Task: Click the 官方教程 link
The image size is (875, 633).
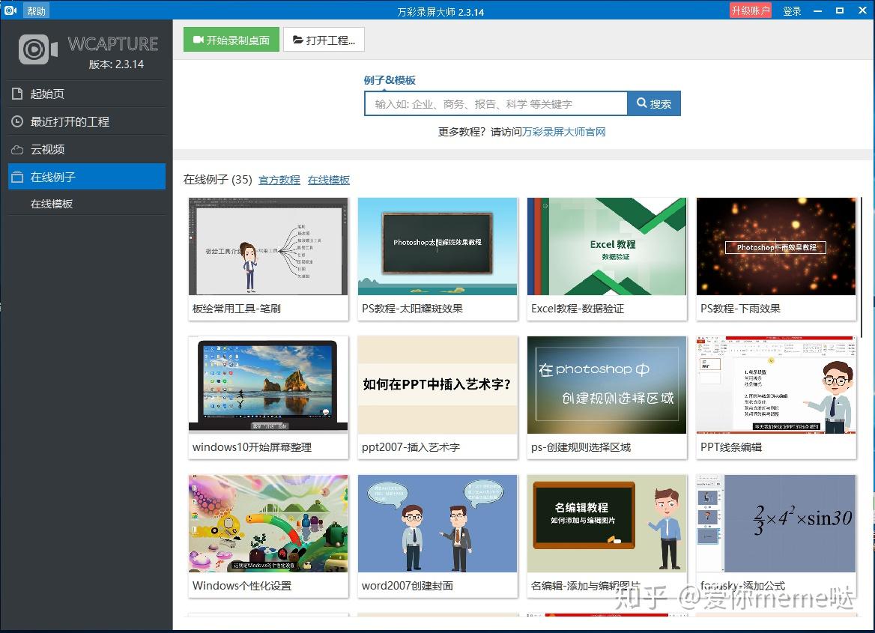Action: [x=279, y=180]
